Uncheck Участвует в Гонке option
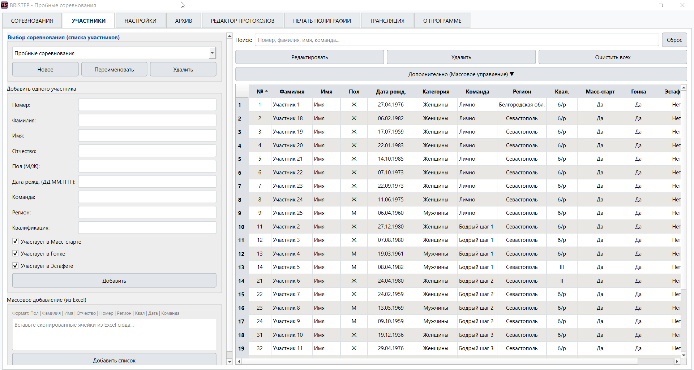 point(15,253)
